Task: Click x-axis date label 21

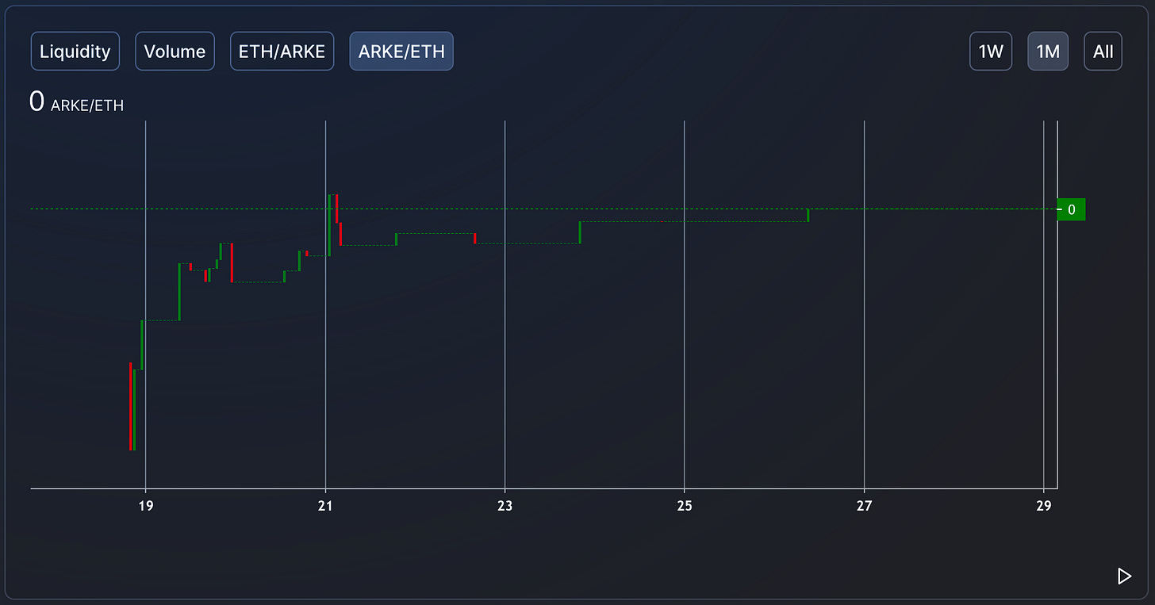Action: point(325,506)
